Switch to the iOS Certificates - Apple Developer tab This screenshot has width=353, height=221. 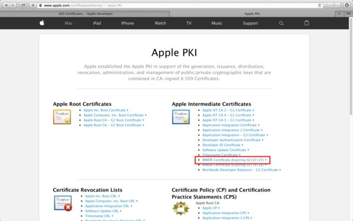[x=85, y=14]
